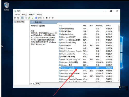
Task: Open the 查看(V) menu
Action: click(32, 14)
